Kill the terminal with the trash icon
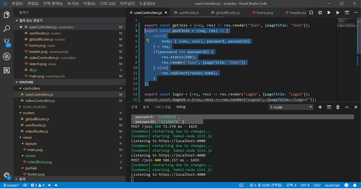 coord(338,107)
